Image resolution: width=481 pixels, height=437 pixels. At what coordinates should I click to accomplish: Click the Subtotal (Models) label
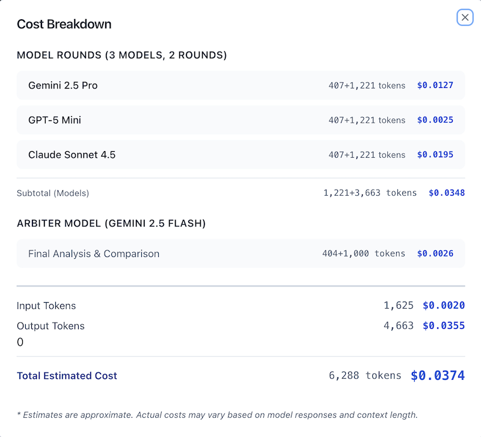pos(53,193)
